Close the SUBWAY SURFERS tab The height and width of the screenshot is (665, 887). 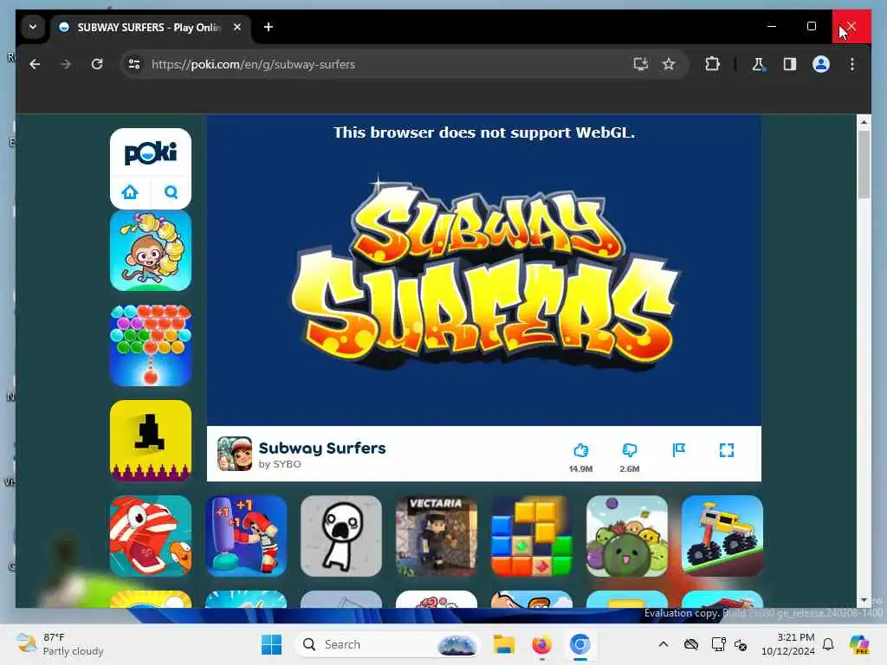pyautogui.click(x=237, y=27)
